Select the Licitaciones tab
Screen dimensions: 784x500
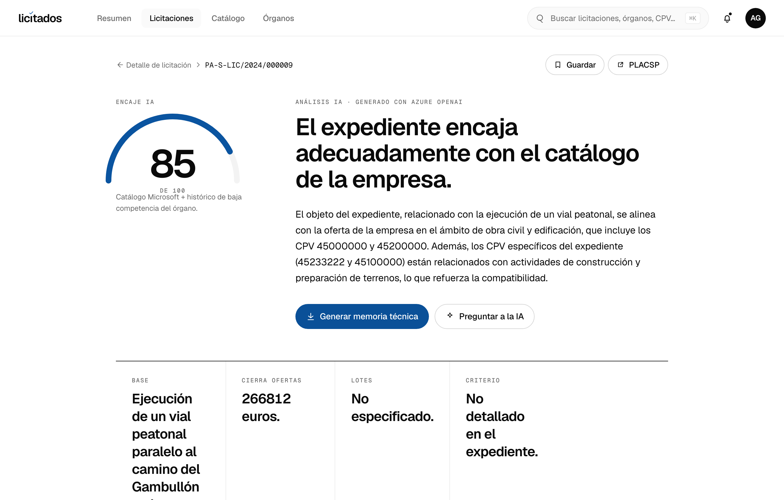click(171, 18)
